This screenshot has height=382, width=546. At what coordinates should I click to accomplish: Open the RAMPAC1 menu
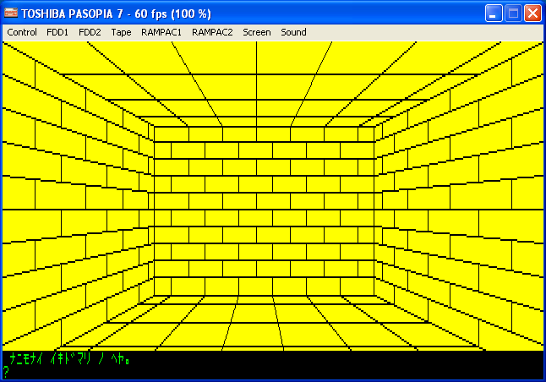[x=161, y=32]
